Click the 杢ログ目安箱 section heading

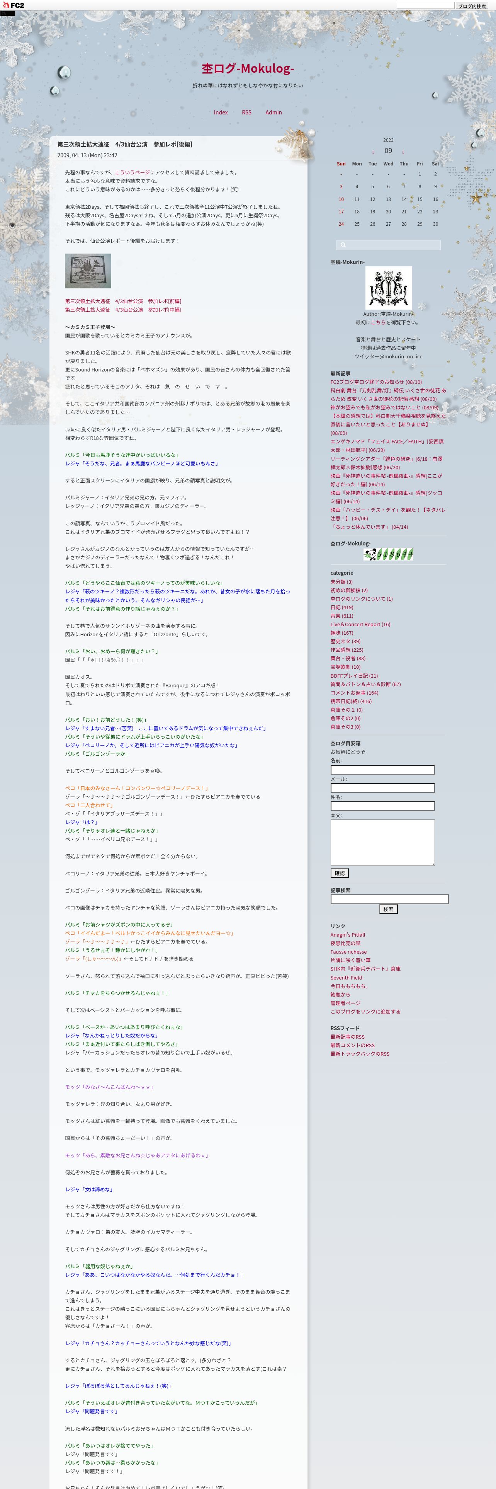(x=345, y=743)
